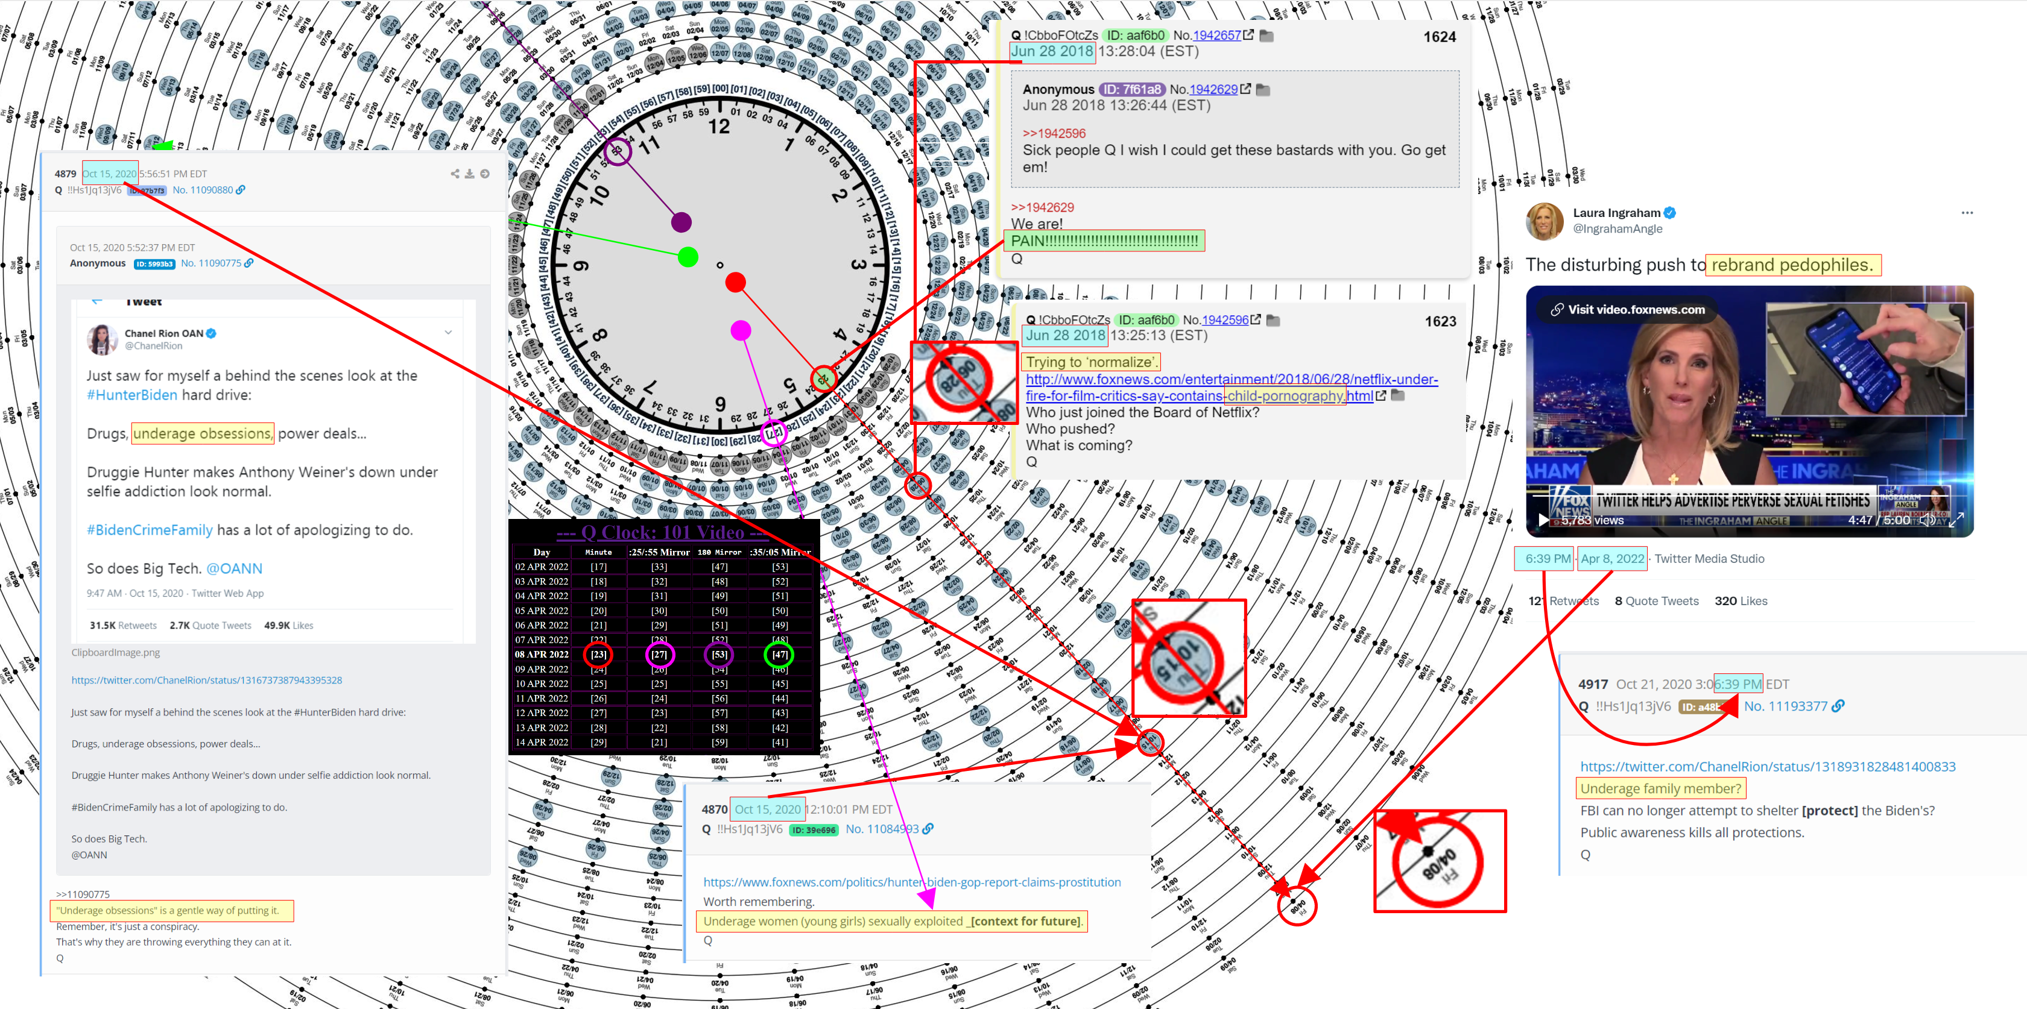The image size is (2027, 1009).
Task: Click the red >>1942596 quote reference
Action: click(x=1054, y=134)
